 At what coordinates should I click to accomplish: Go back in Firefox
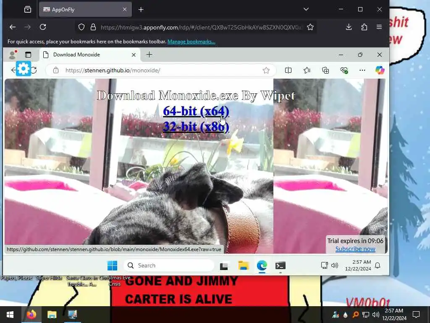click(x=13, y=27)
